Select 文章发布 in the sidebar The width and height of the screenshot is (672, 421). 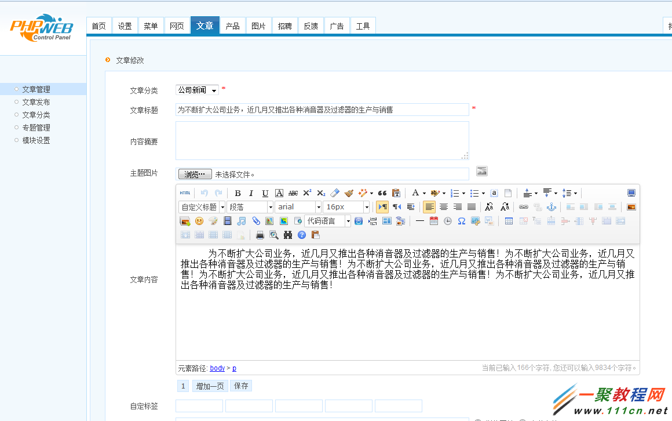click(x=36, y=102)
